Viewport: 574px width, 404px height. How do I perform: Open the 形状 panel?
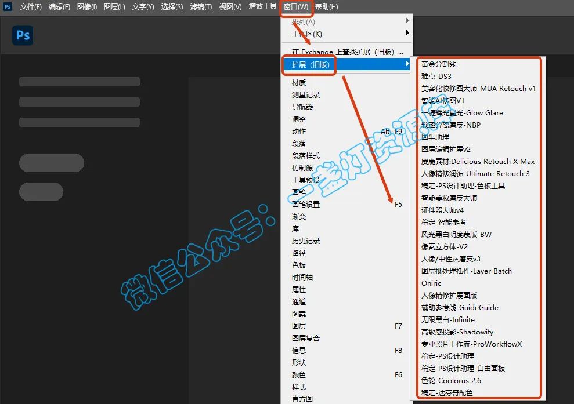346,362
